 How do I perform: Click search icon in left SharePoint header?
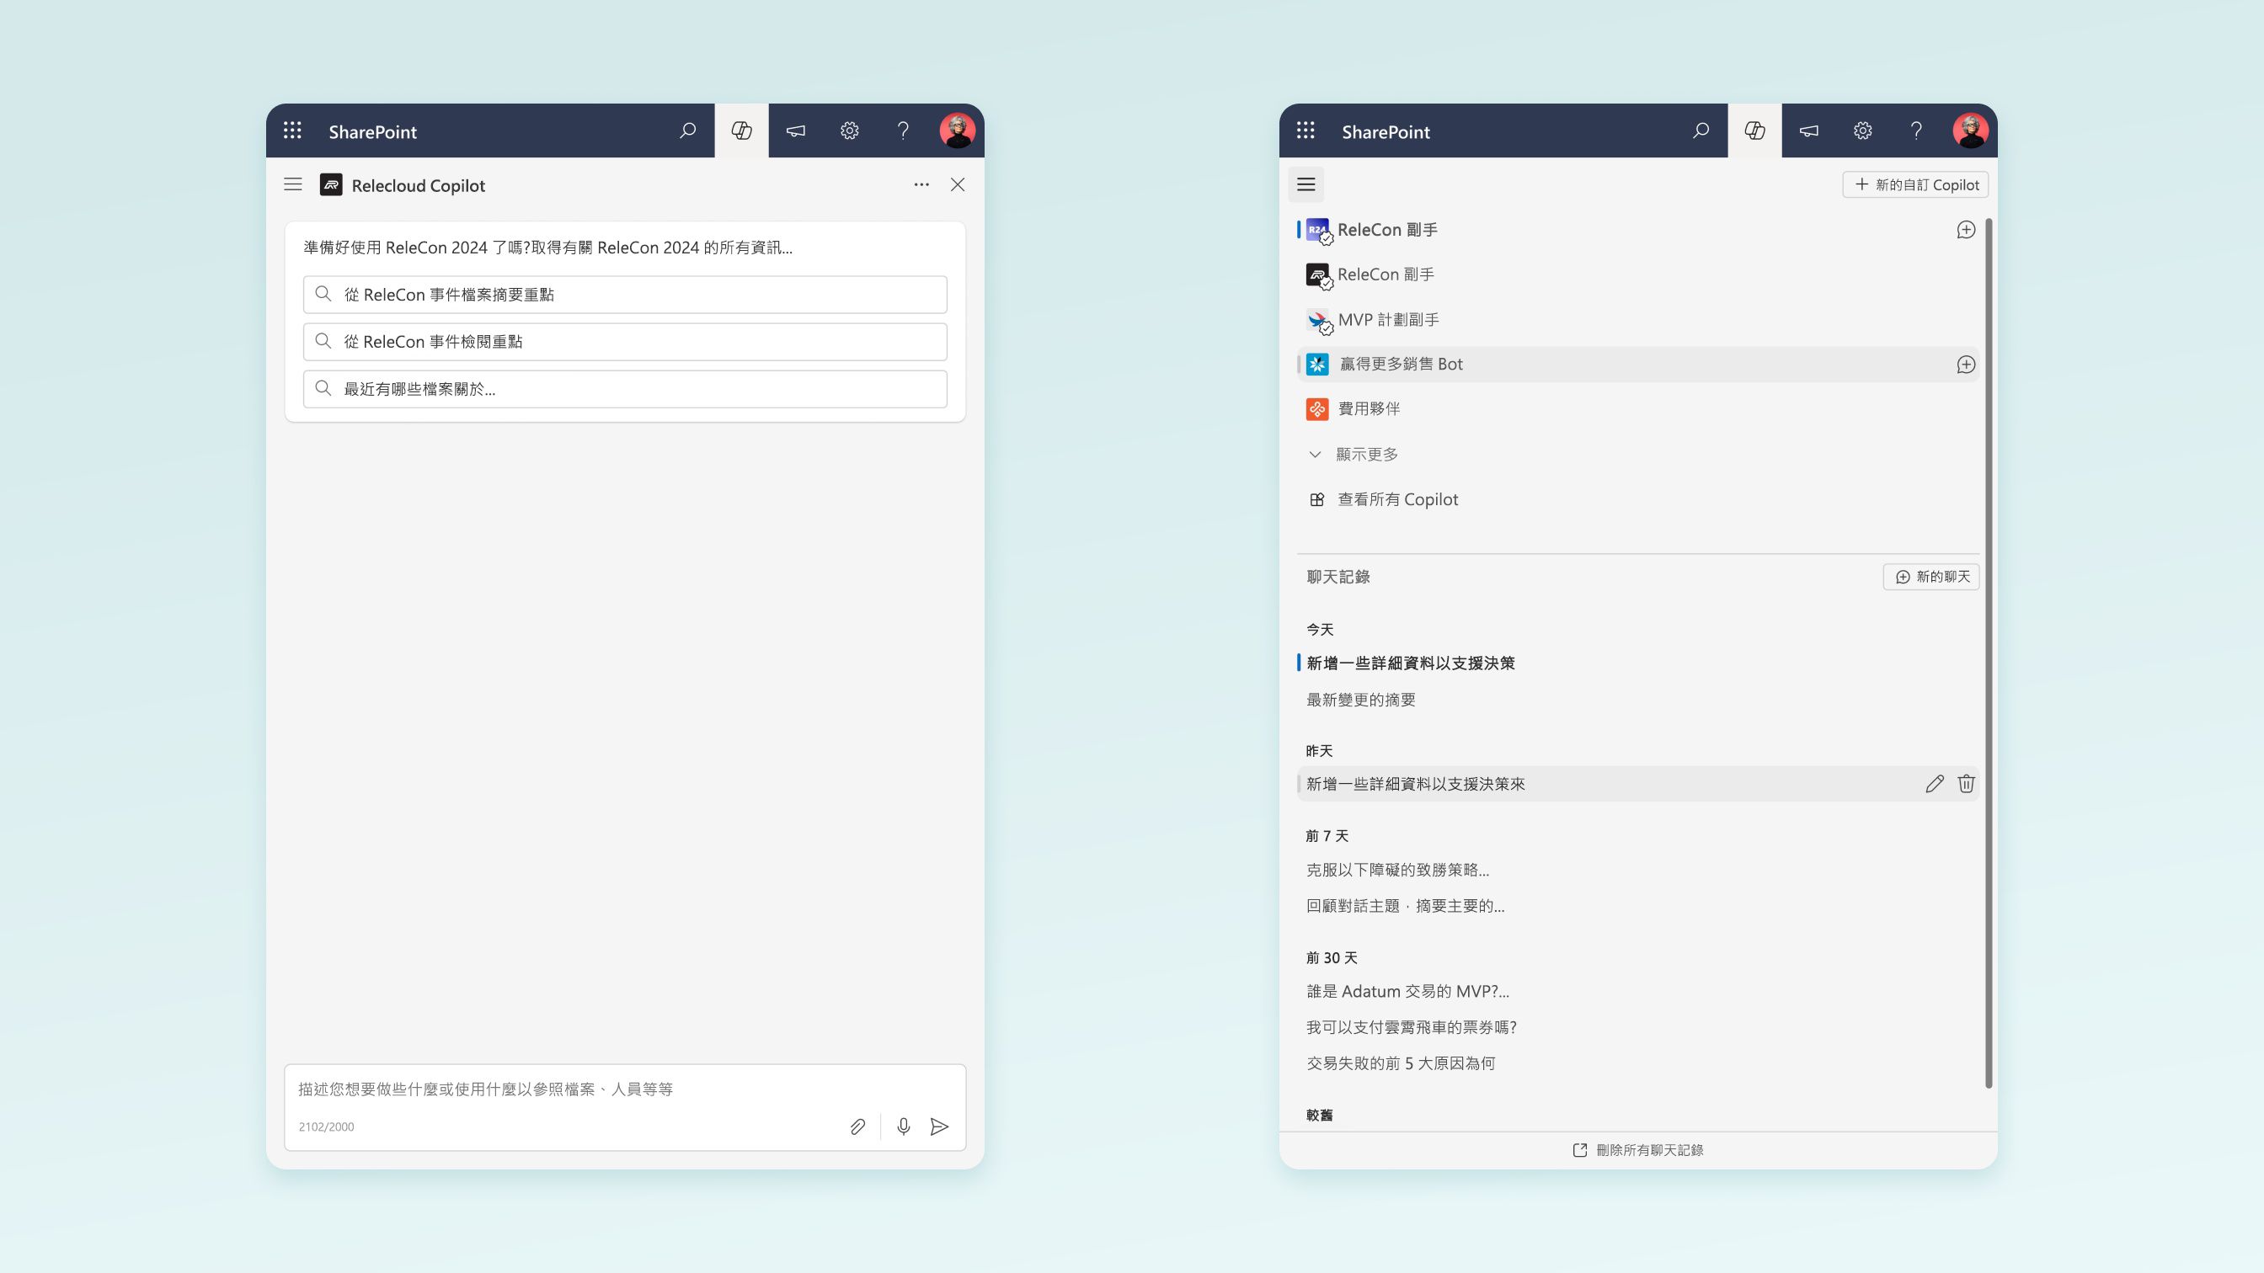tap(687, 130)
